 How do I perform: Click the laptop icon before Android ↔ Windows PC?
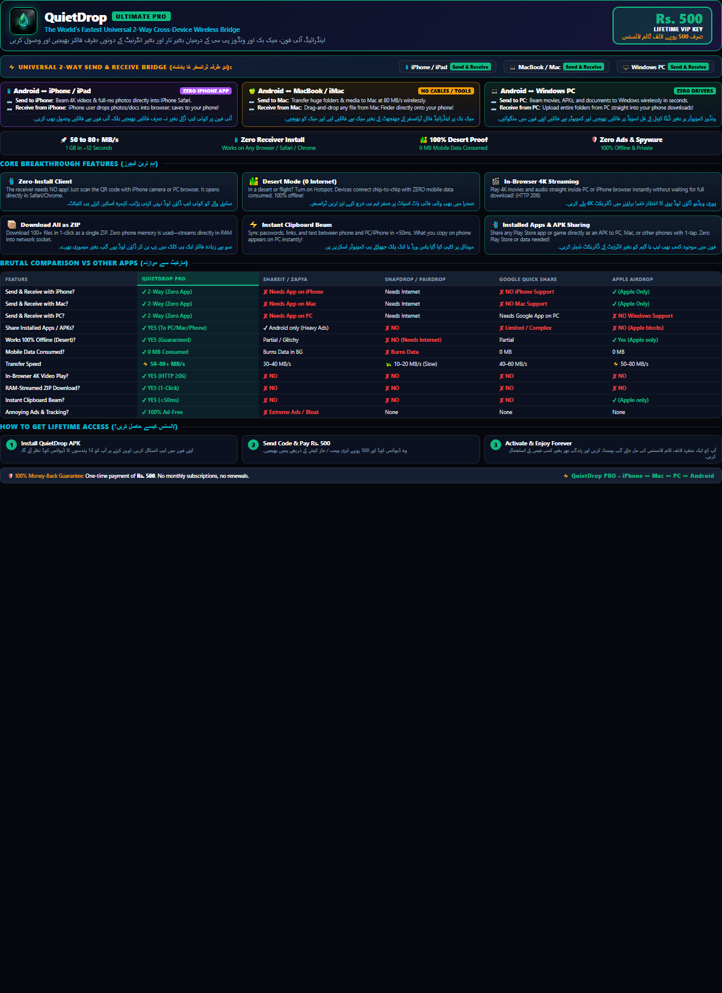(495, 91)
